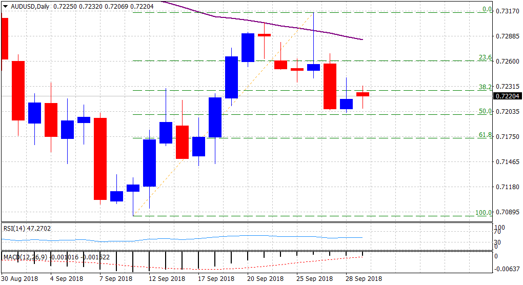Click the 12 Sep 2018 date label
The width and height of the screenshot is (523, 285).
point(167,278)
